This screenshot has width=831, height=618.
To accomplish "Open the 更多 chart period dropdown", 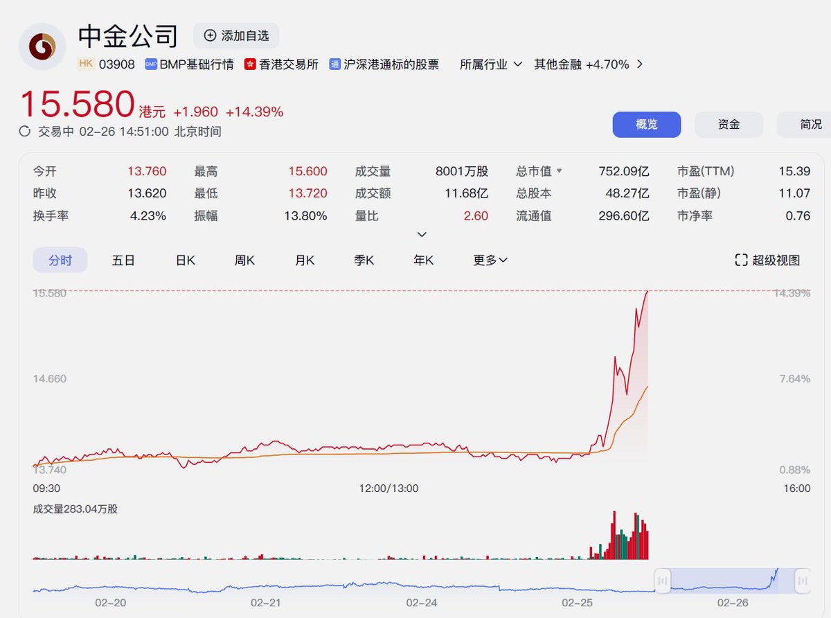I will (x=490, y=260).
